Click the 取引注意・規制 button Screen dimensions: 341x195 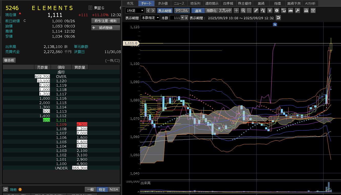(x=105, y=21)
